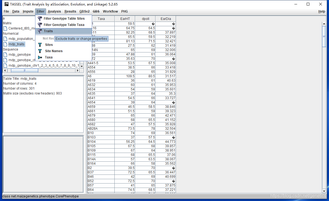Close the open Filter menu
Screen dimensions: 329x201
tap(41, 11)
